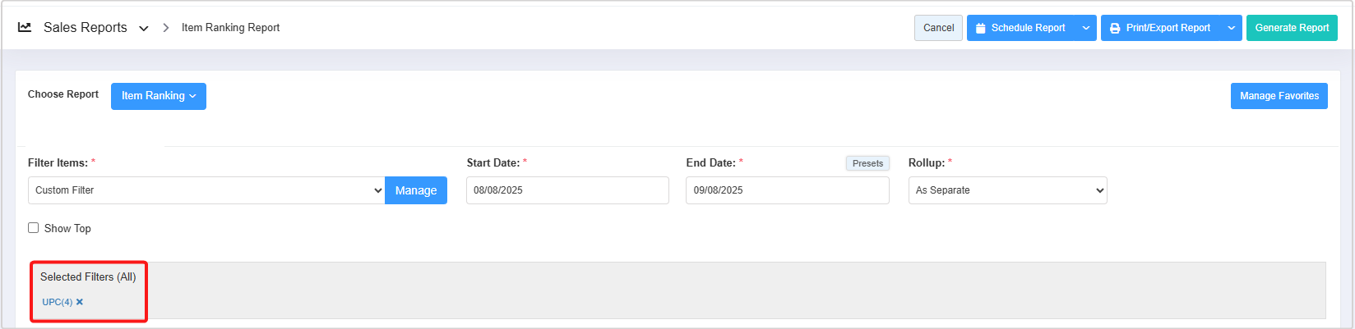Screen dimensions: 1355x329
Task: Enable the Show Top checkbox
Action: [34, 228]
